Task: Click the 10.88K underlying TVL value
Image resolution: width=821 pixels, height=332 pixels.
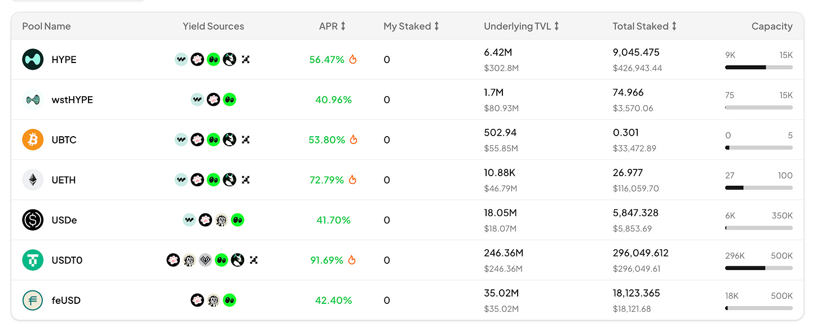Action: tap(500, 173)
